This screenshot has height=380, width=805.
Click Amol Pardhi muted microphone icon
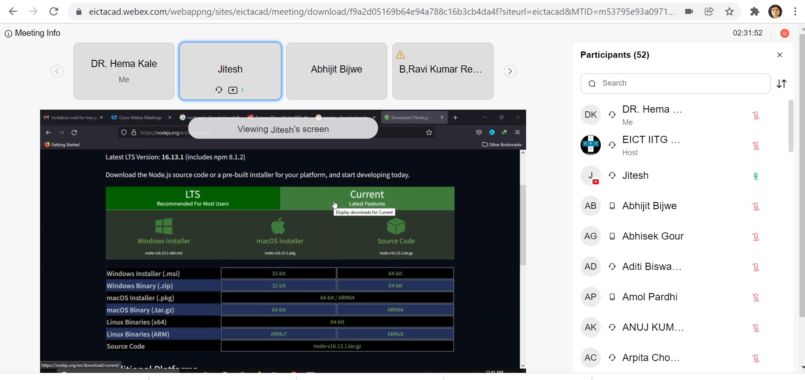pos(756,297)
